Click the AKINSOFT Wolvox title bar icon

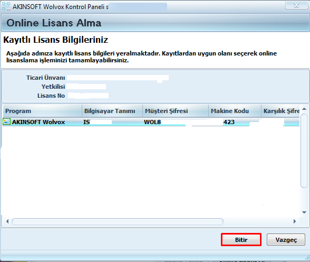(x=6, y=6)
